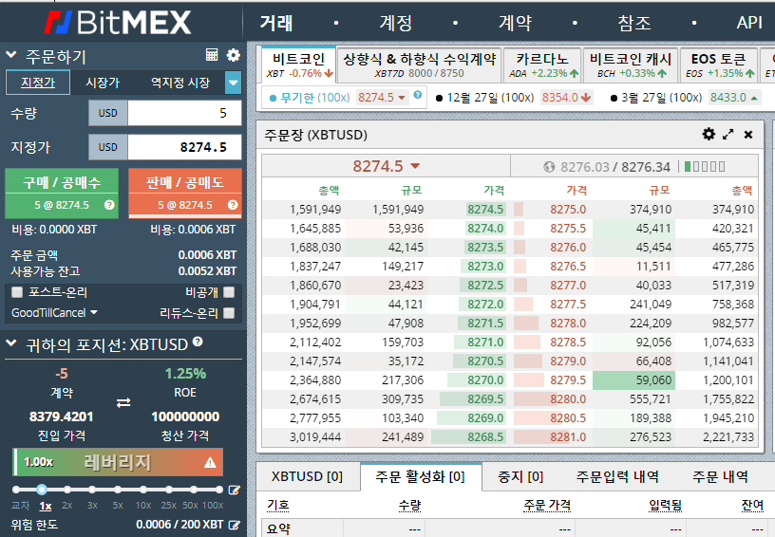Select the 카르다노 ADA tab

(542, 65)
